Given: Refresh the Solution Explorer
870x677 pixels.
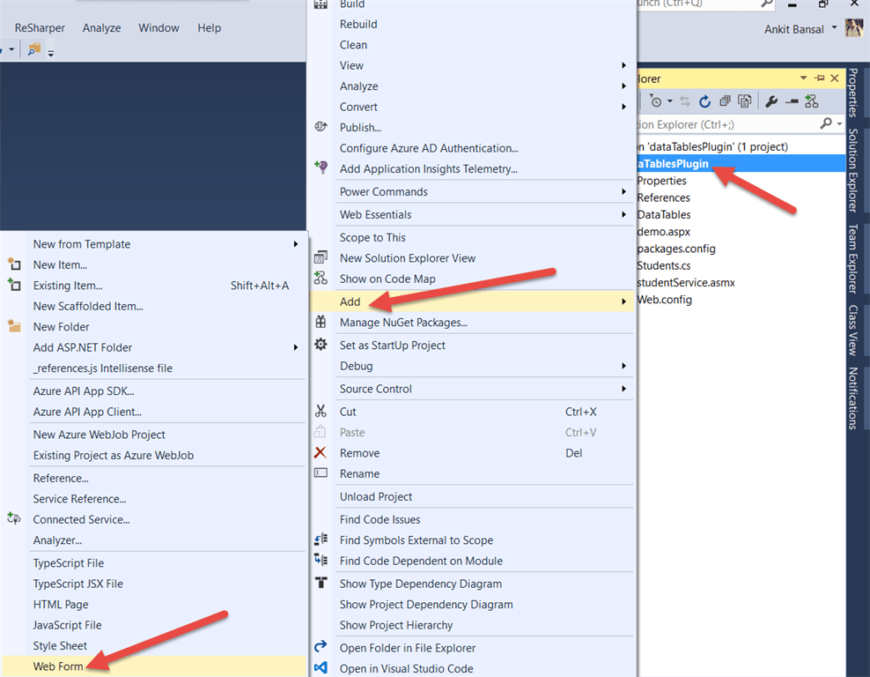Looking at the screenshot, I should point(704,100).
